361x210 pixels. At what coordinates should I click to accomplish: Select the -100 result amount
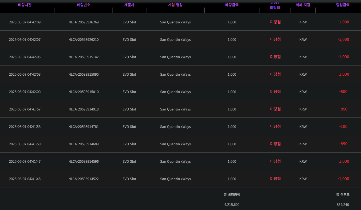(343, 127)
